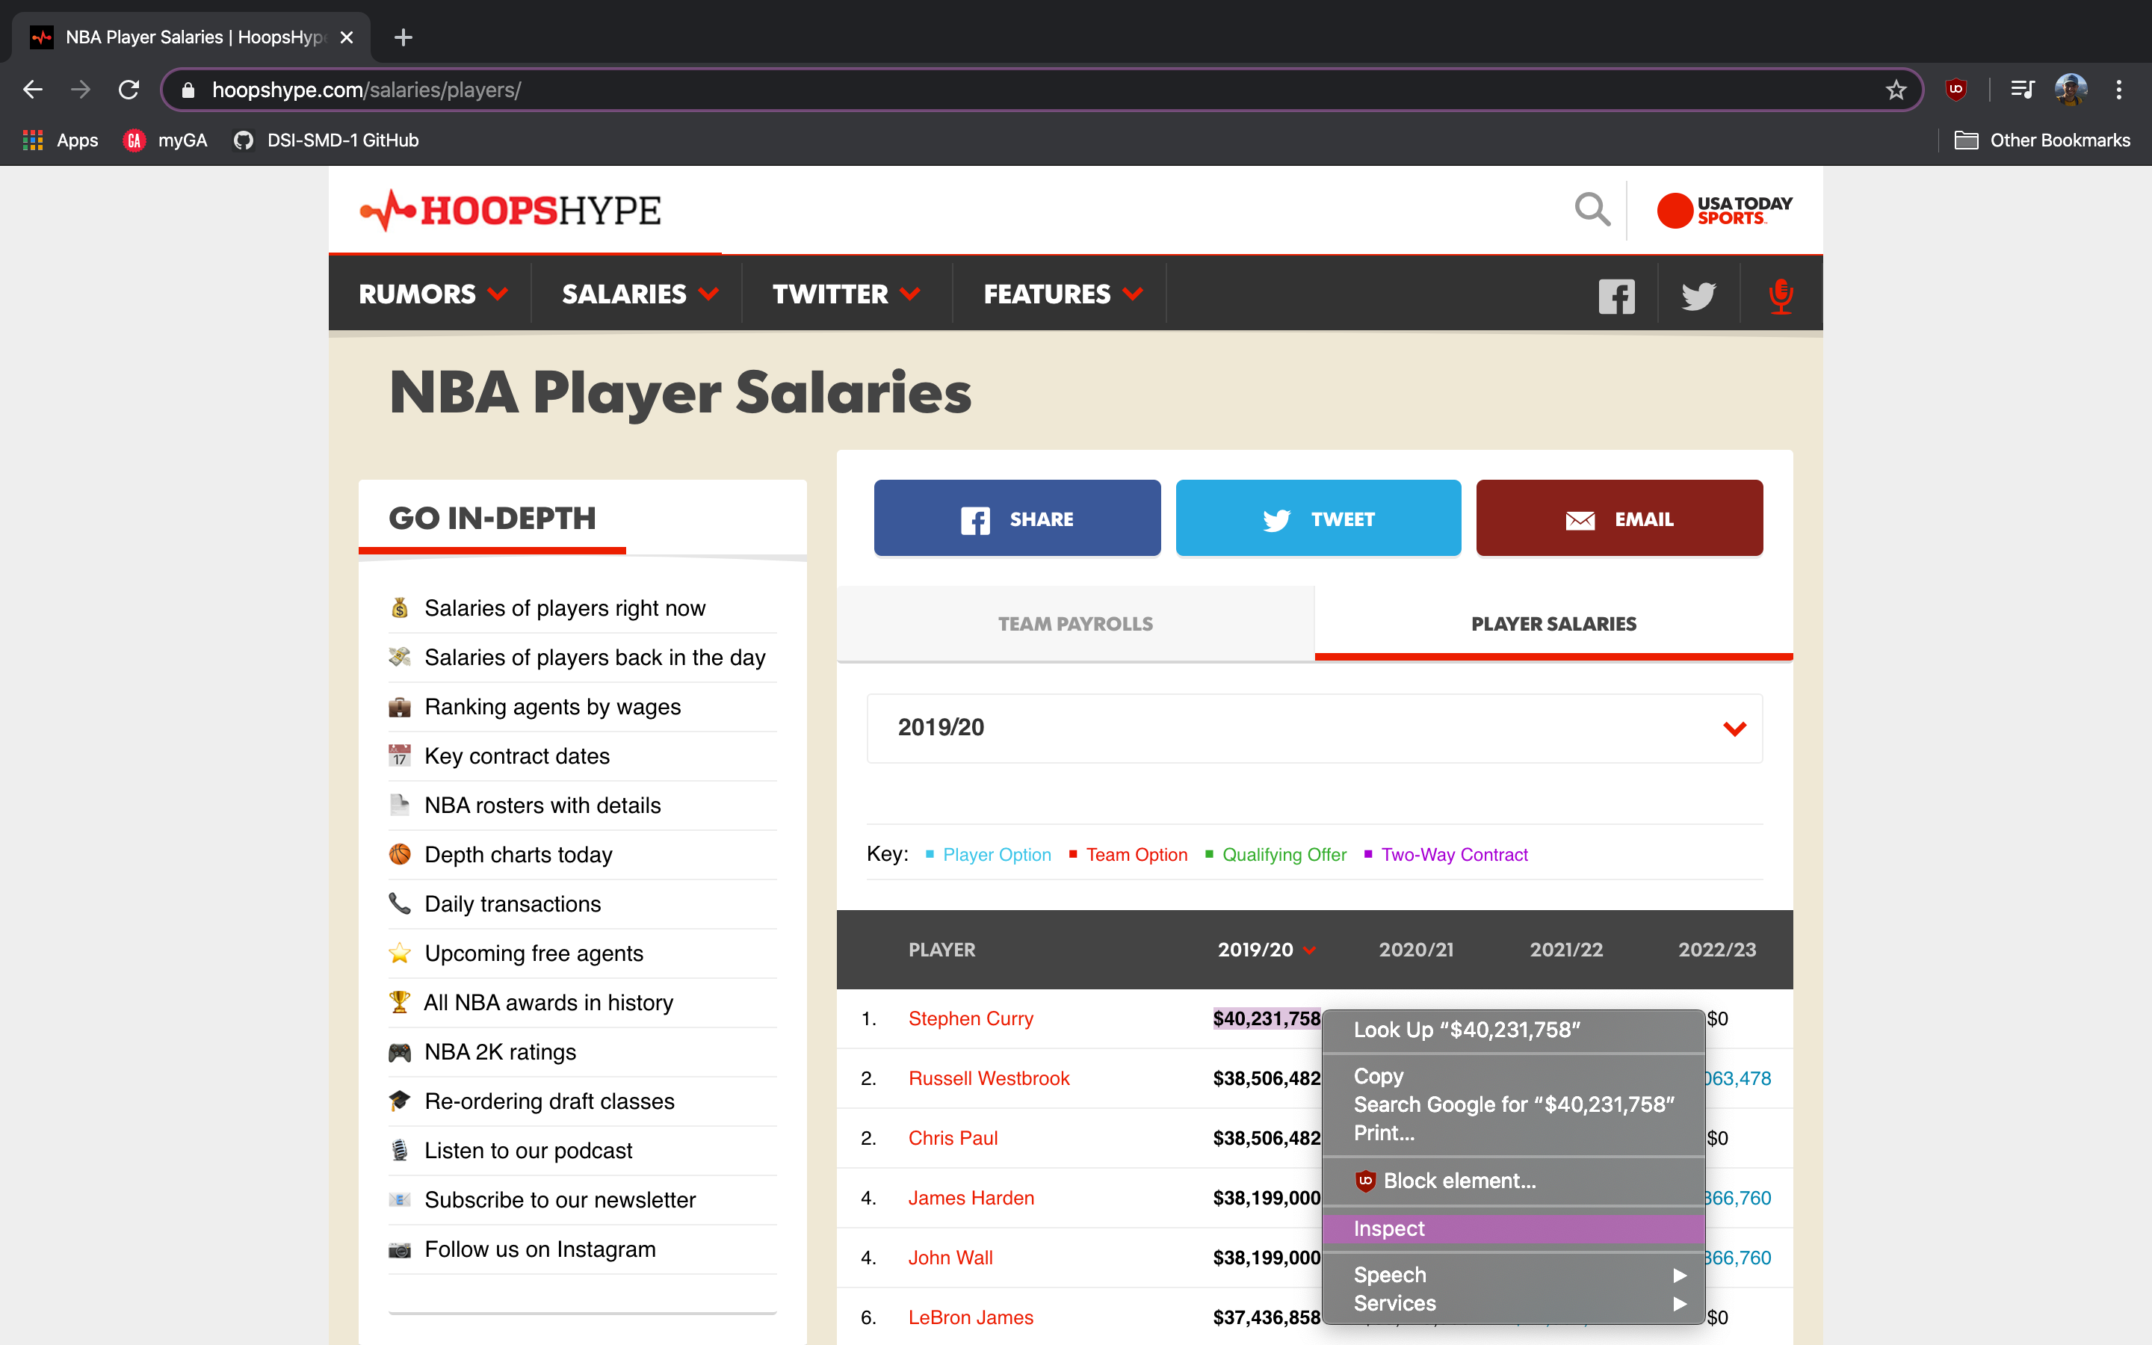
Task: Open the USA Today Sports logo link
Action: tap(1725, 211)
